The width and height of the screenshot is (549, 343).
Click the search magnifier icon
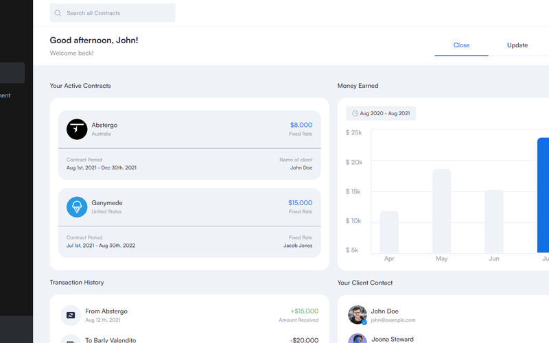58,13
